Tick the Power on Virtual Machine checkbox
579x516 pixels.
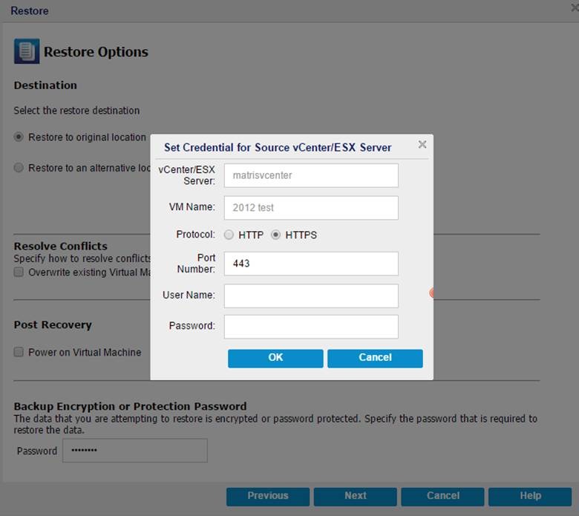point(19,352)
